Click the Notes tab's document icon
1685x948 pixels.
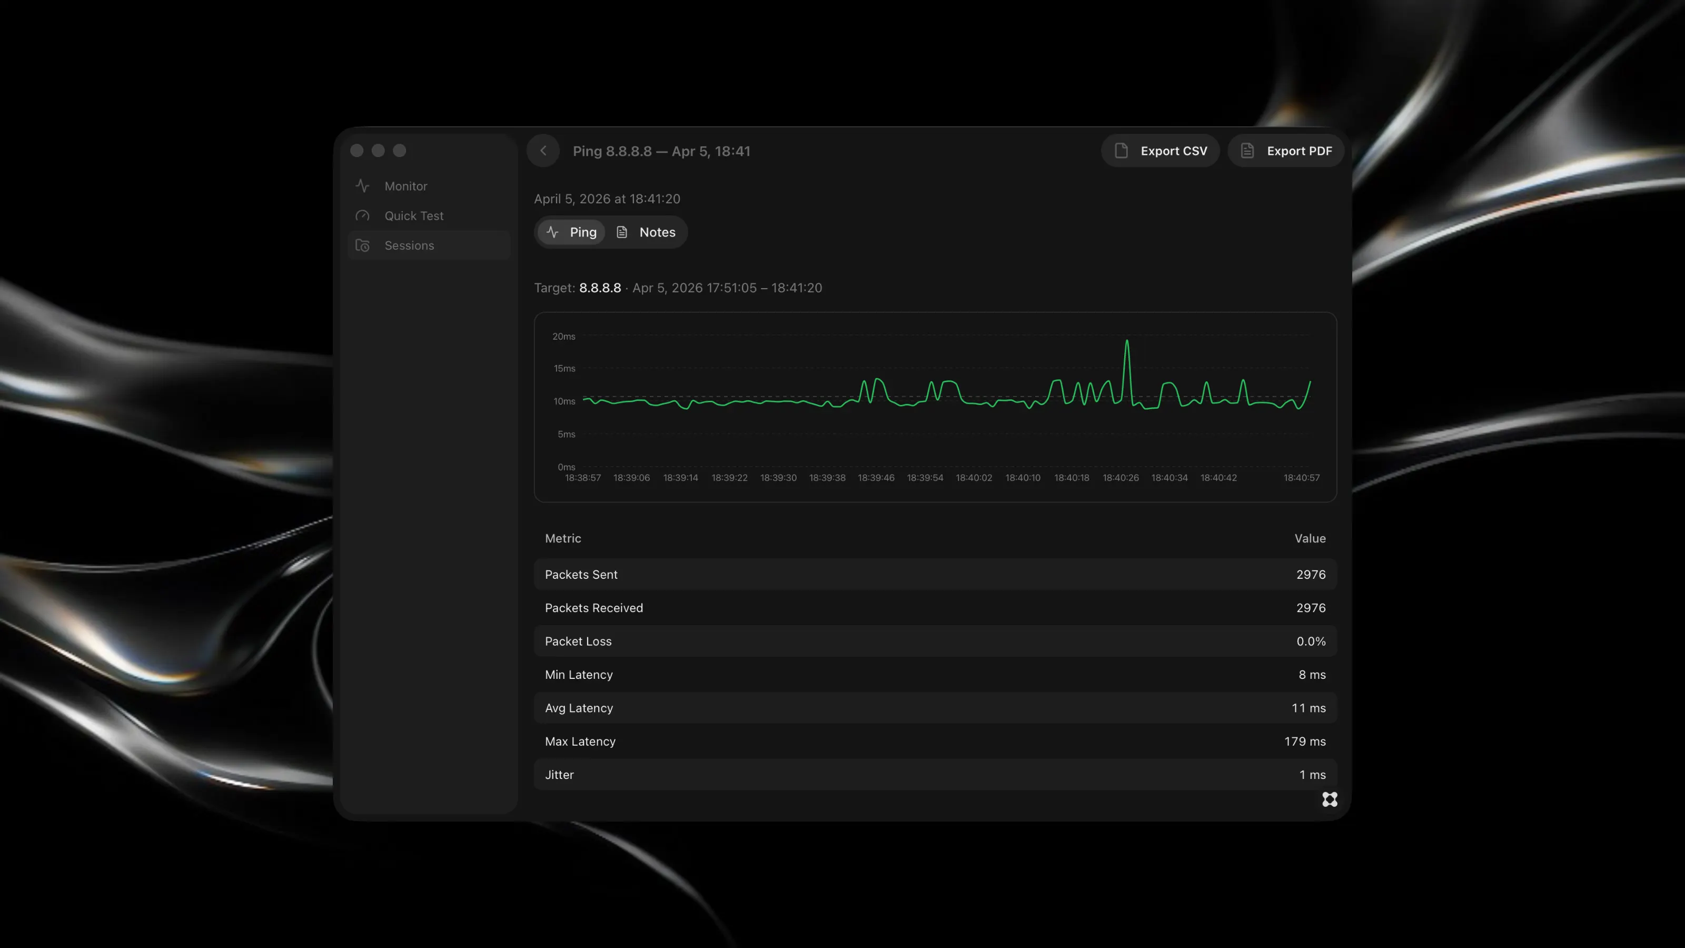coord(622,232)
